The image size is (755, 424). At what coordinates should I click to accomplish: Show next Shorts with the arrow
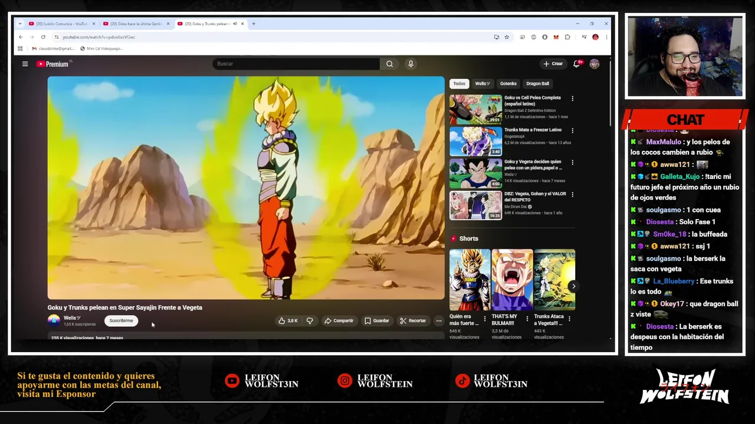pyautogui.click(x=573, y=286)
